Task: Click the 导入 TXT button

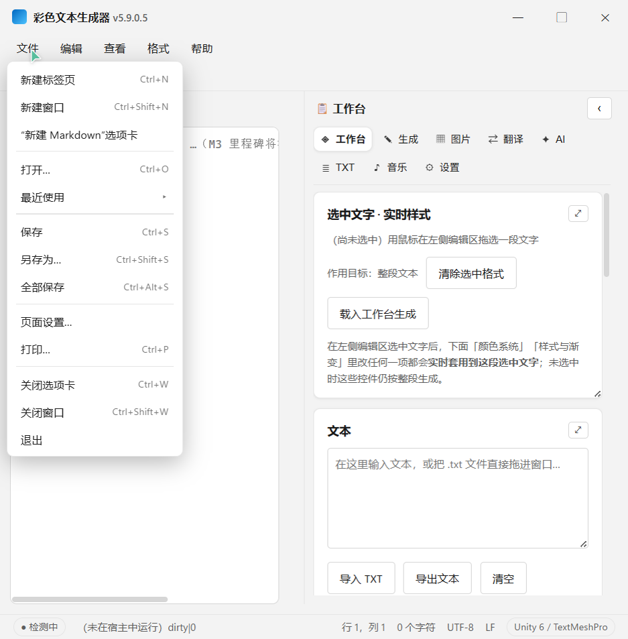Action: 361,578
